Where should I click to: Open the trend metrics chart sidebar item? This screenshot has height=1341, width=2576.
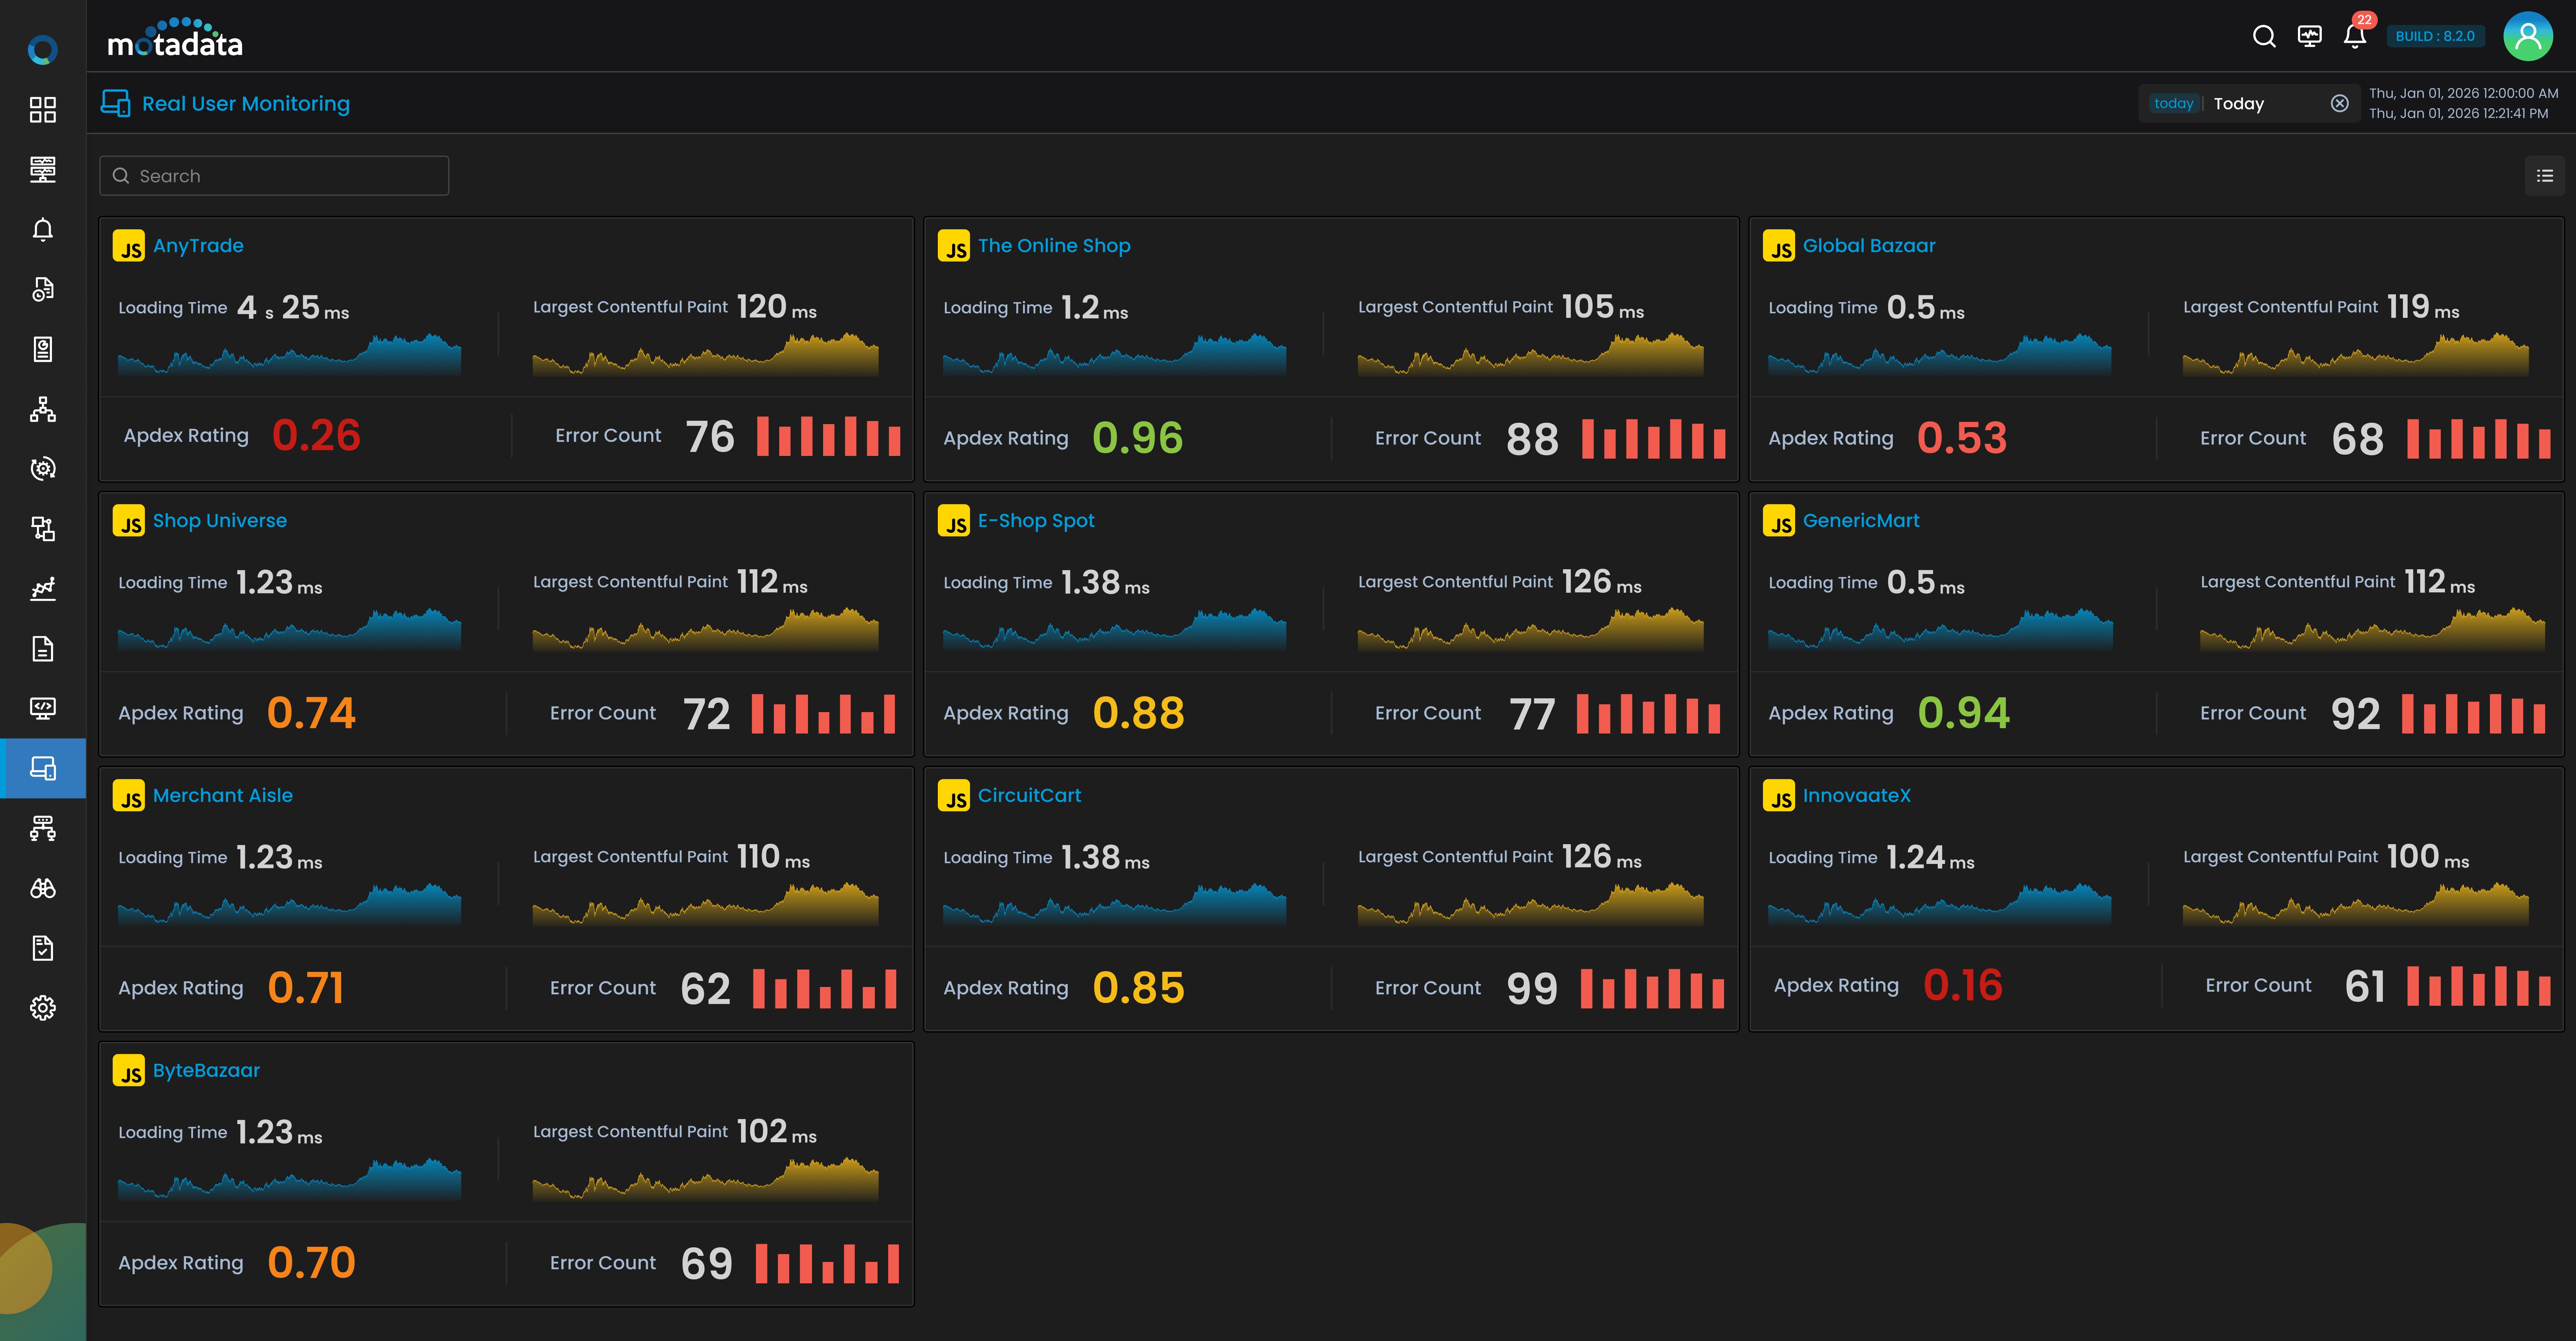coord(42,589)
